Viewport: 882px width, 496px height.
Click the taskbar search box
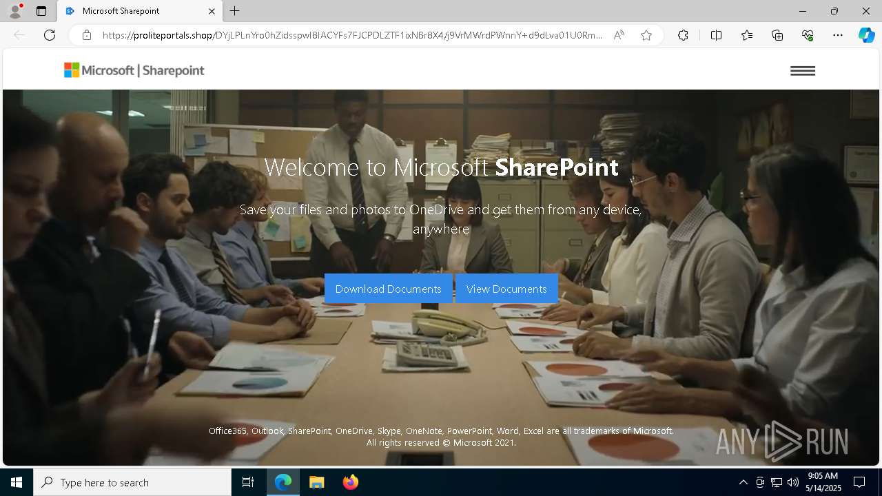[x=132, y=482]
